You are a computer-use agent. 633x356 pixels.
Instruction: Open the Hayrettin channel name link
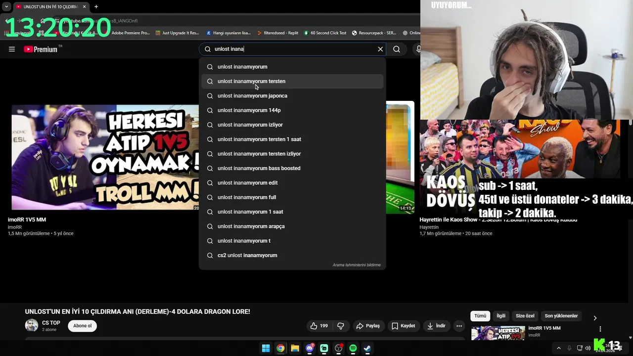tap(429, 227)
